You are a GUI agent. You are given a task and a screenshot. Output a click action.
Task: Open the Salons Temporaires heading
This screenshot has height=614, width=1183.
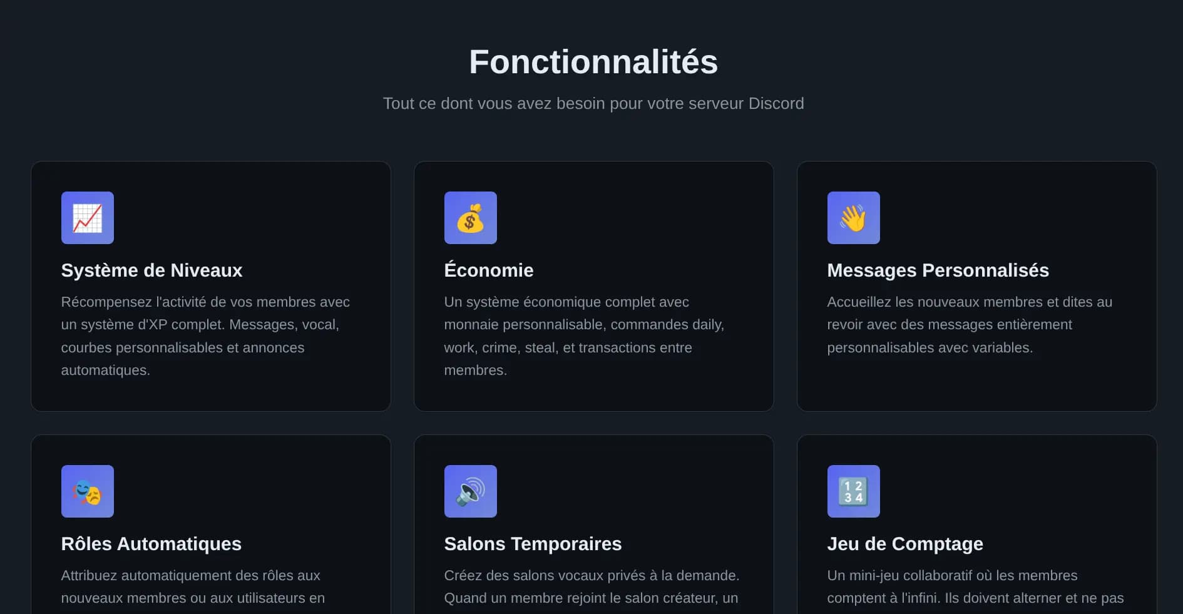tap(533, 544)
